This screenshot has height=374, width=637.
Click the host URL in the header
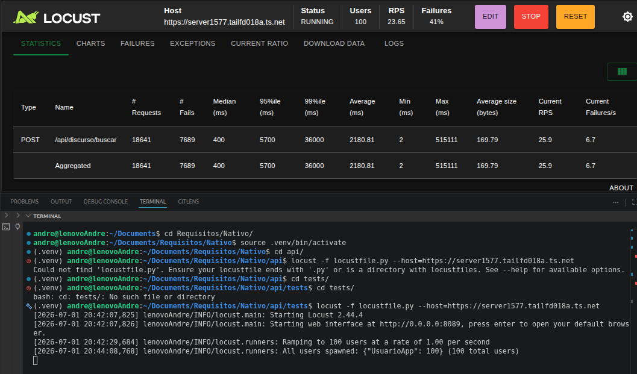(x=224, y=22)
